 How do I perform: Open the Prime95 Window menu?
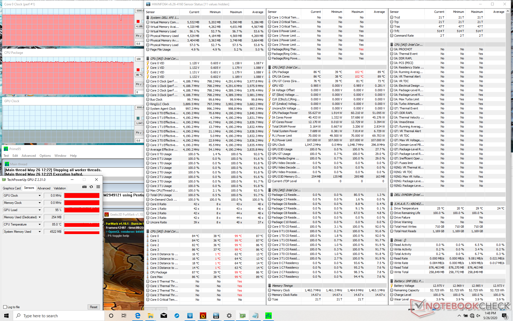[60, 156]
